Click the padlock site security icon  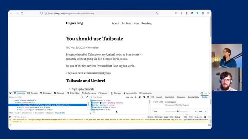pos(46,13)
